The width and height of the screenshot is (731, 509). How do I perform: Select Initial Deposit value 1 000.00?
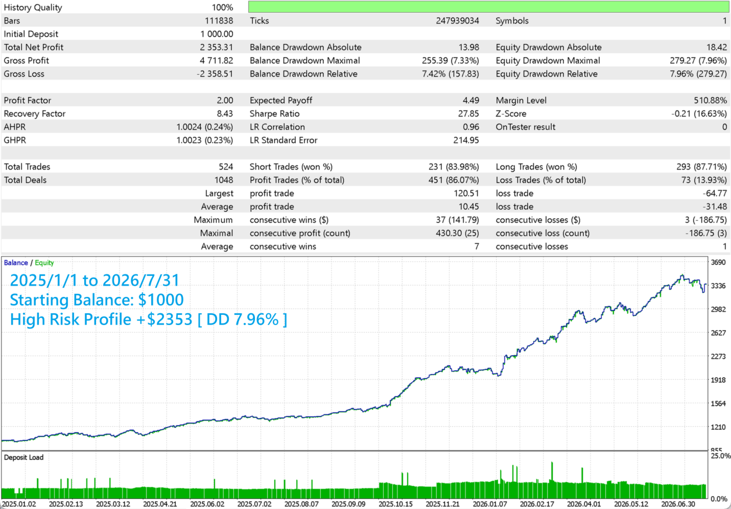point(217,34)
